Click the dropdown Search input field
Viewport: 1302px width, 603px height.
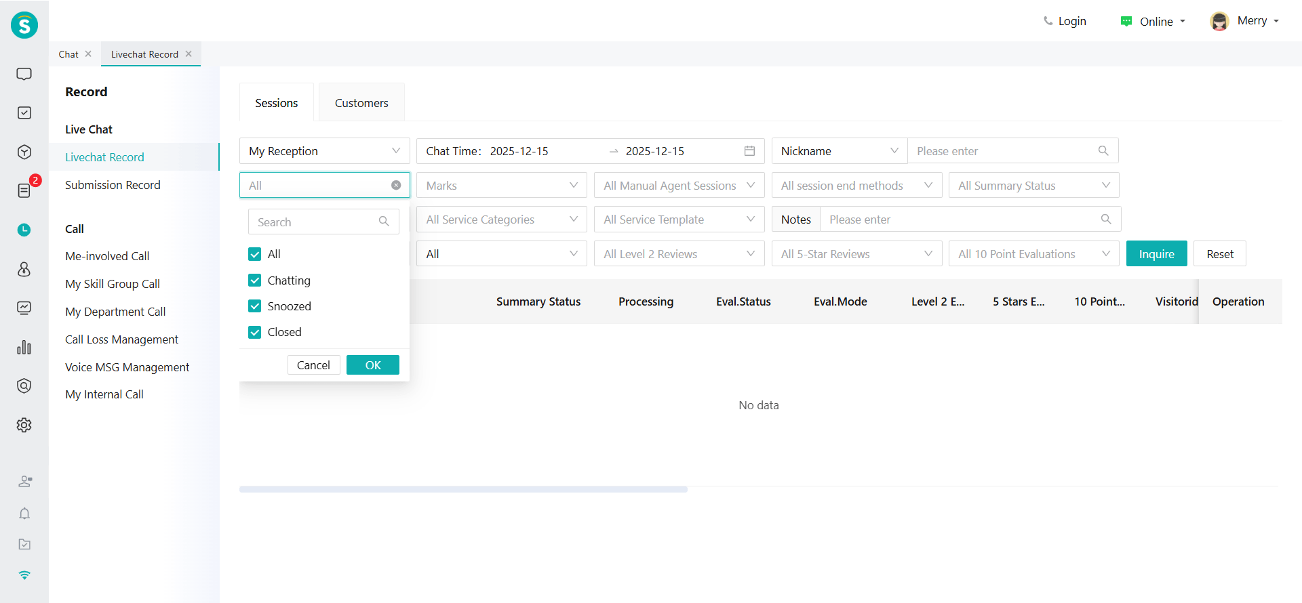[315, 222]
